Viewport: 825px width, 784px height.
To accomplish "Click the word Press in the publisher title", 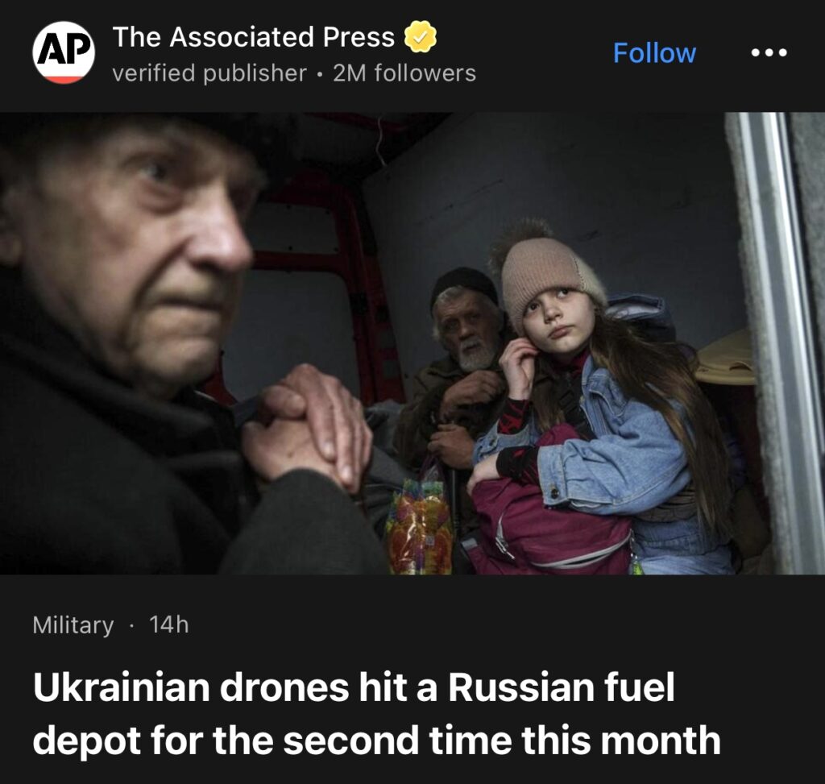I will click(359, 37).
